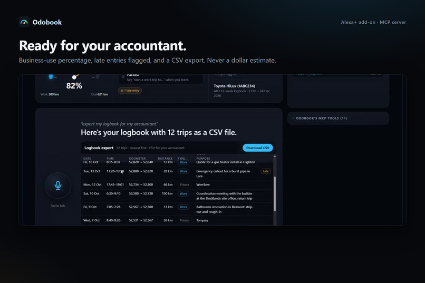
Task: Expand Odobook's MCP Tools (11) section
Action: tap(339, 119)
